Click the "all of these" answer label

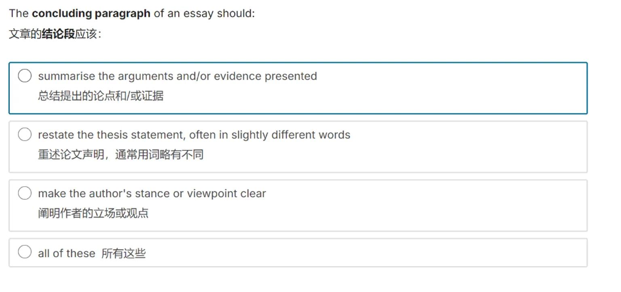point(66,253)
